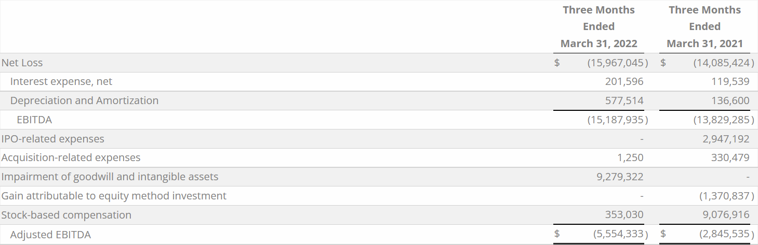Select Gain attributable to equity method investment
This screenshot has width=758, height=245.
114,196
